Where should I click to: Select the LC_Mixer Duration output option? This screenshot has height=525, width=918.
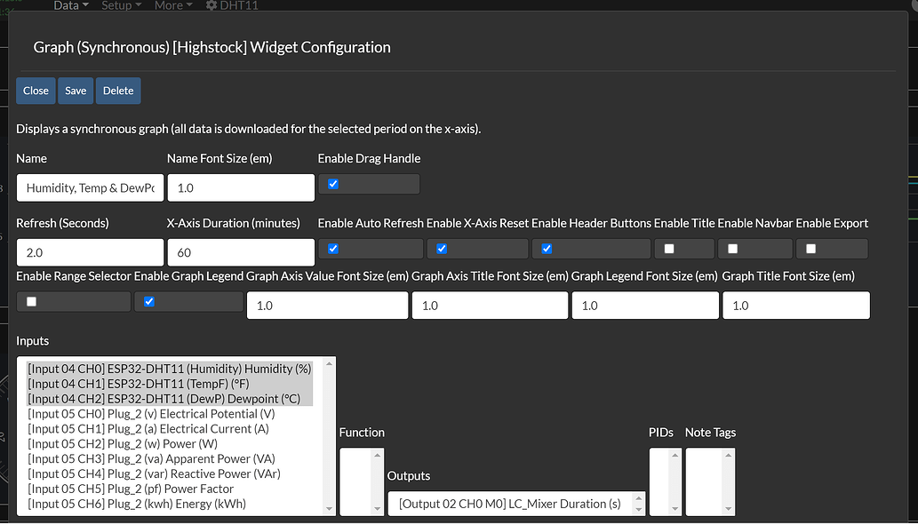point(510,504)
